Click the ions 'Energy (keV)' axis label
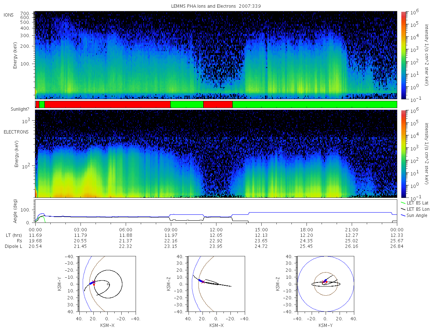This screenshot has width=441, height=331. pos(15,55)
